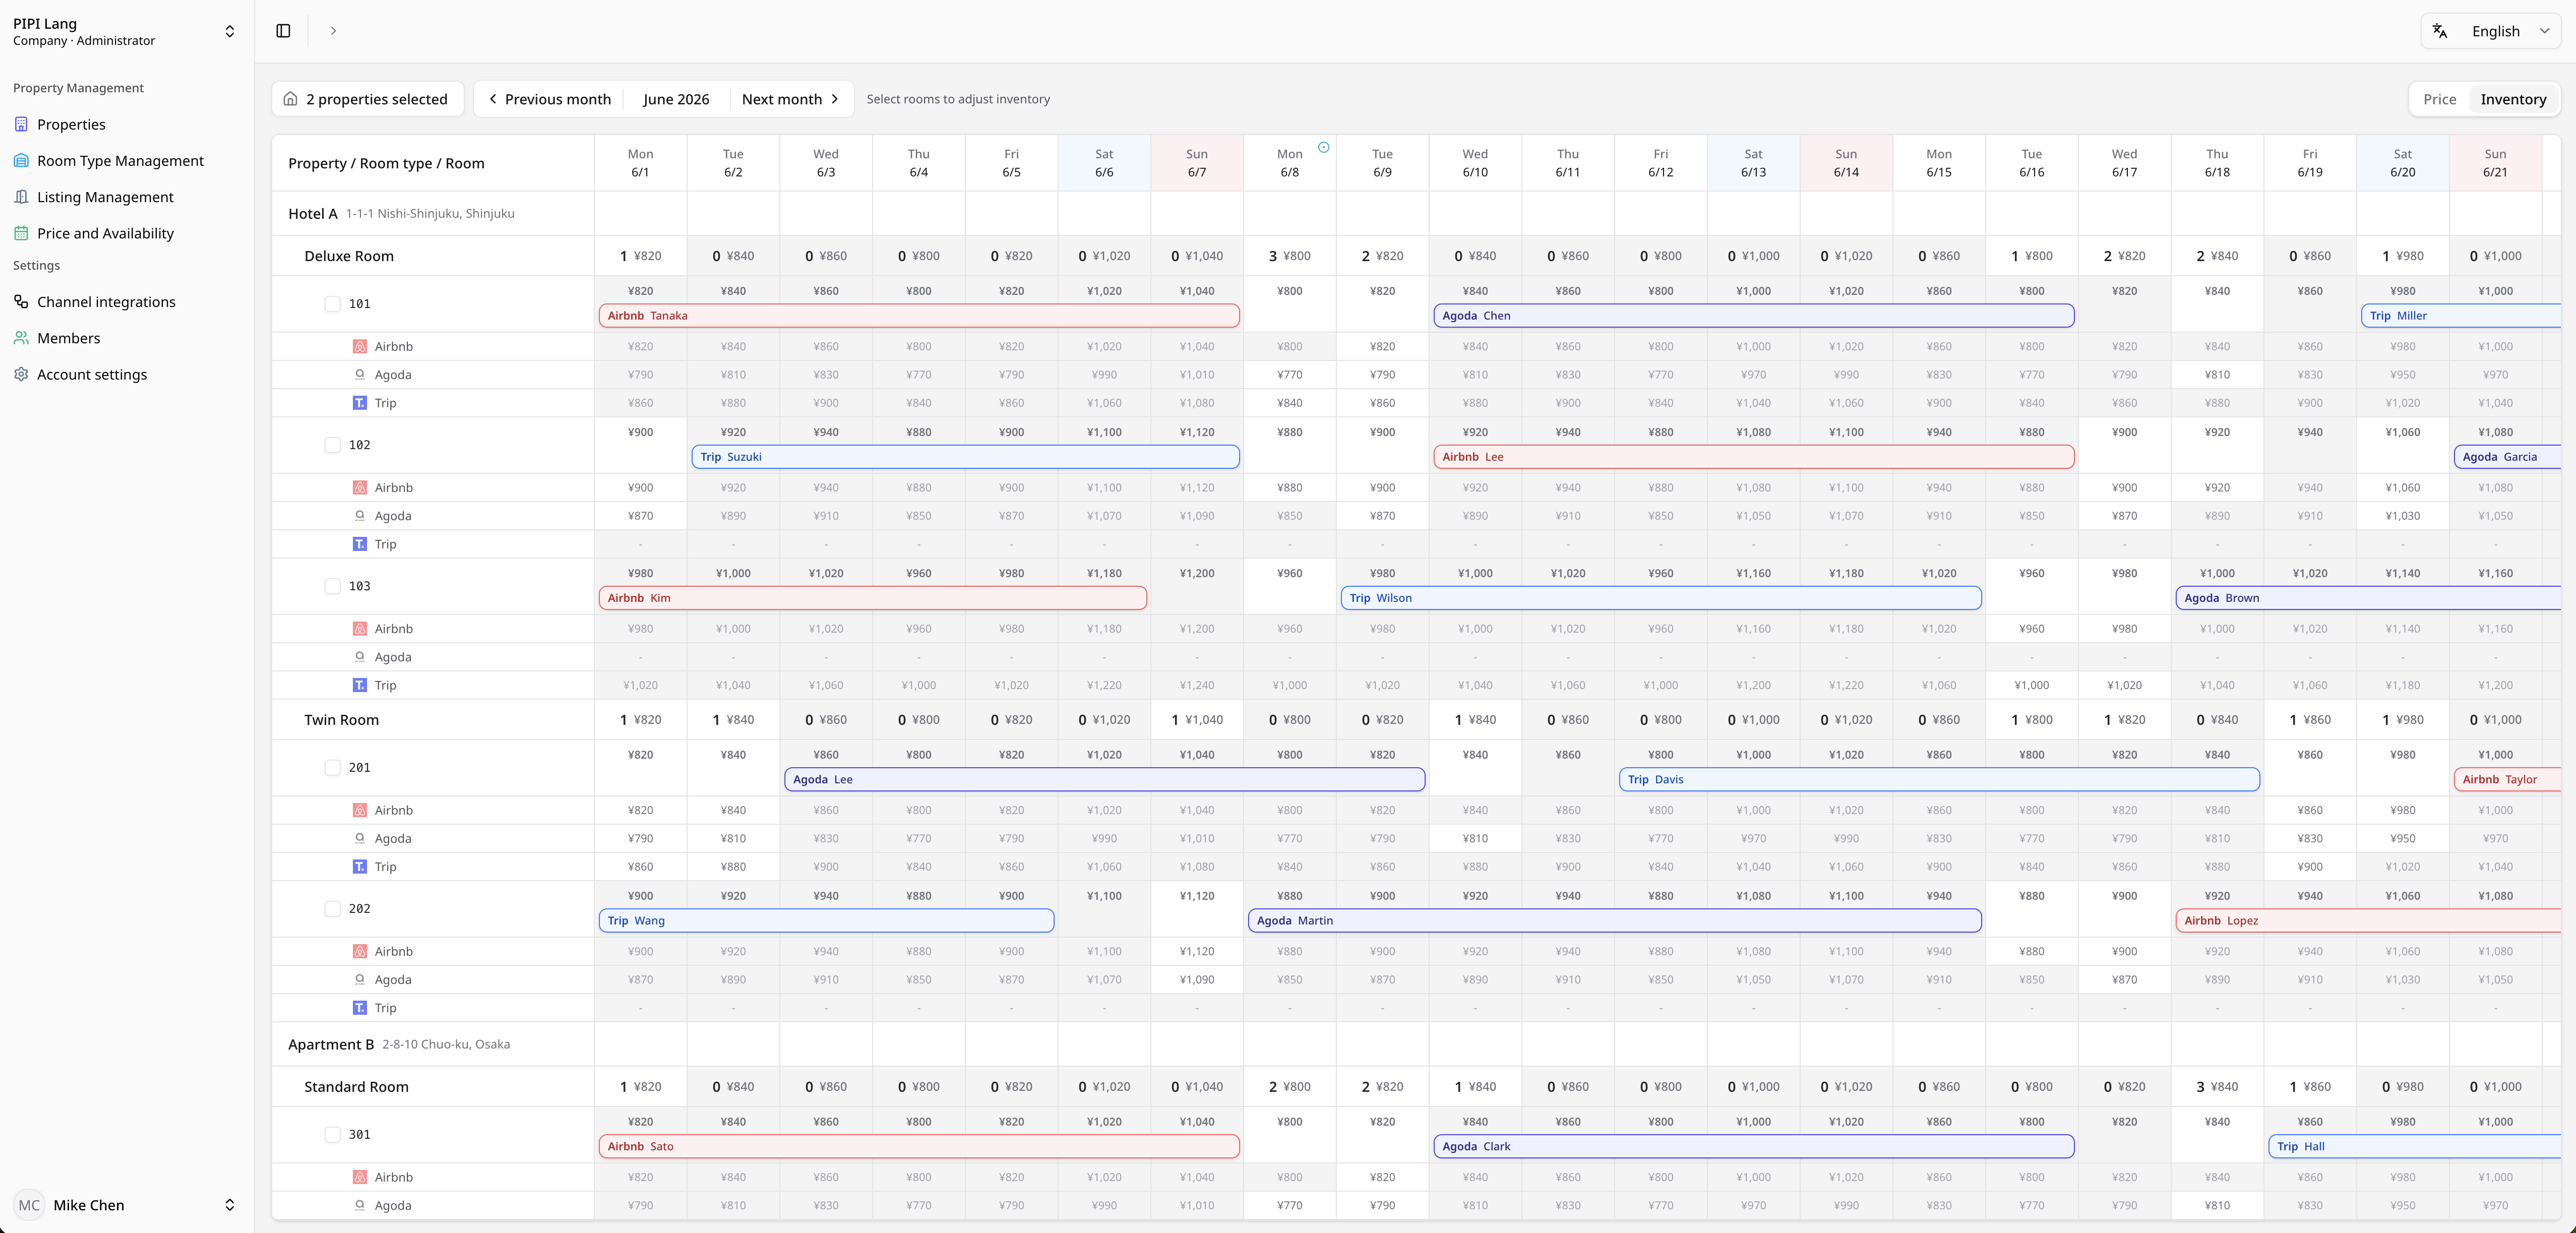This screenshot has height=1233, width=2576.
Task: Open the June 2026 month picker
Action: (x=676, y=99)
